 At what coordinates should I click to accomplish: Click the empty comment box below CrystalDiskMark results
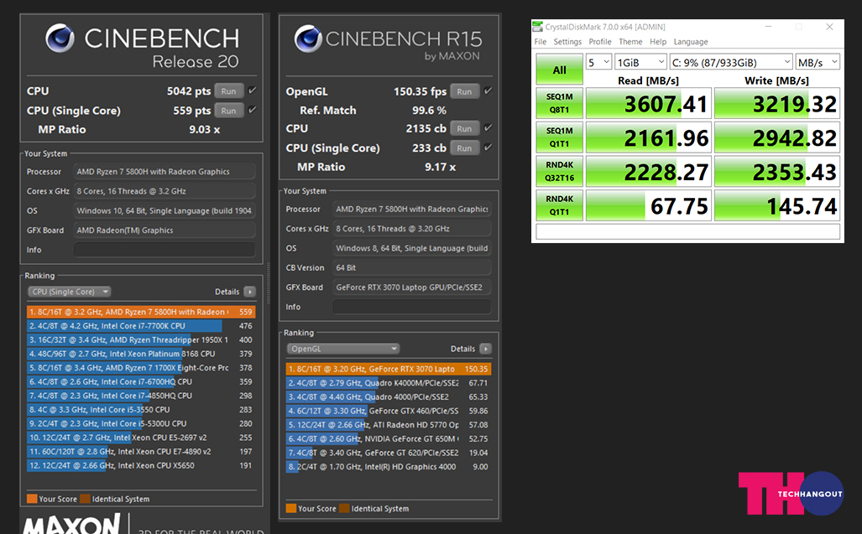click(x=687, y=231)
